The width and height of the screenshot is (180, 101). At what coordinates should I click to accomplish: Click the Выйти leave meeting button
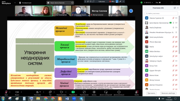137,93
